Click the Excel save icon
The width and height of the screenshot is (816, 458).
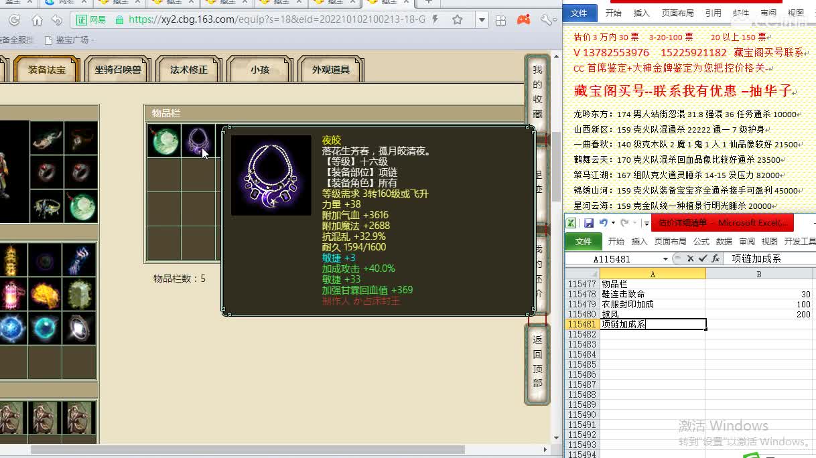click(589, 223)
